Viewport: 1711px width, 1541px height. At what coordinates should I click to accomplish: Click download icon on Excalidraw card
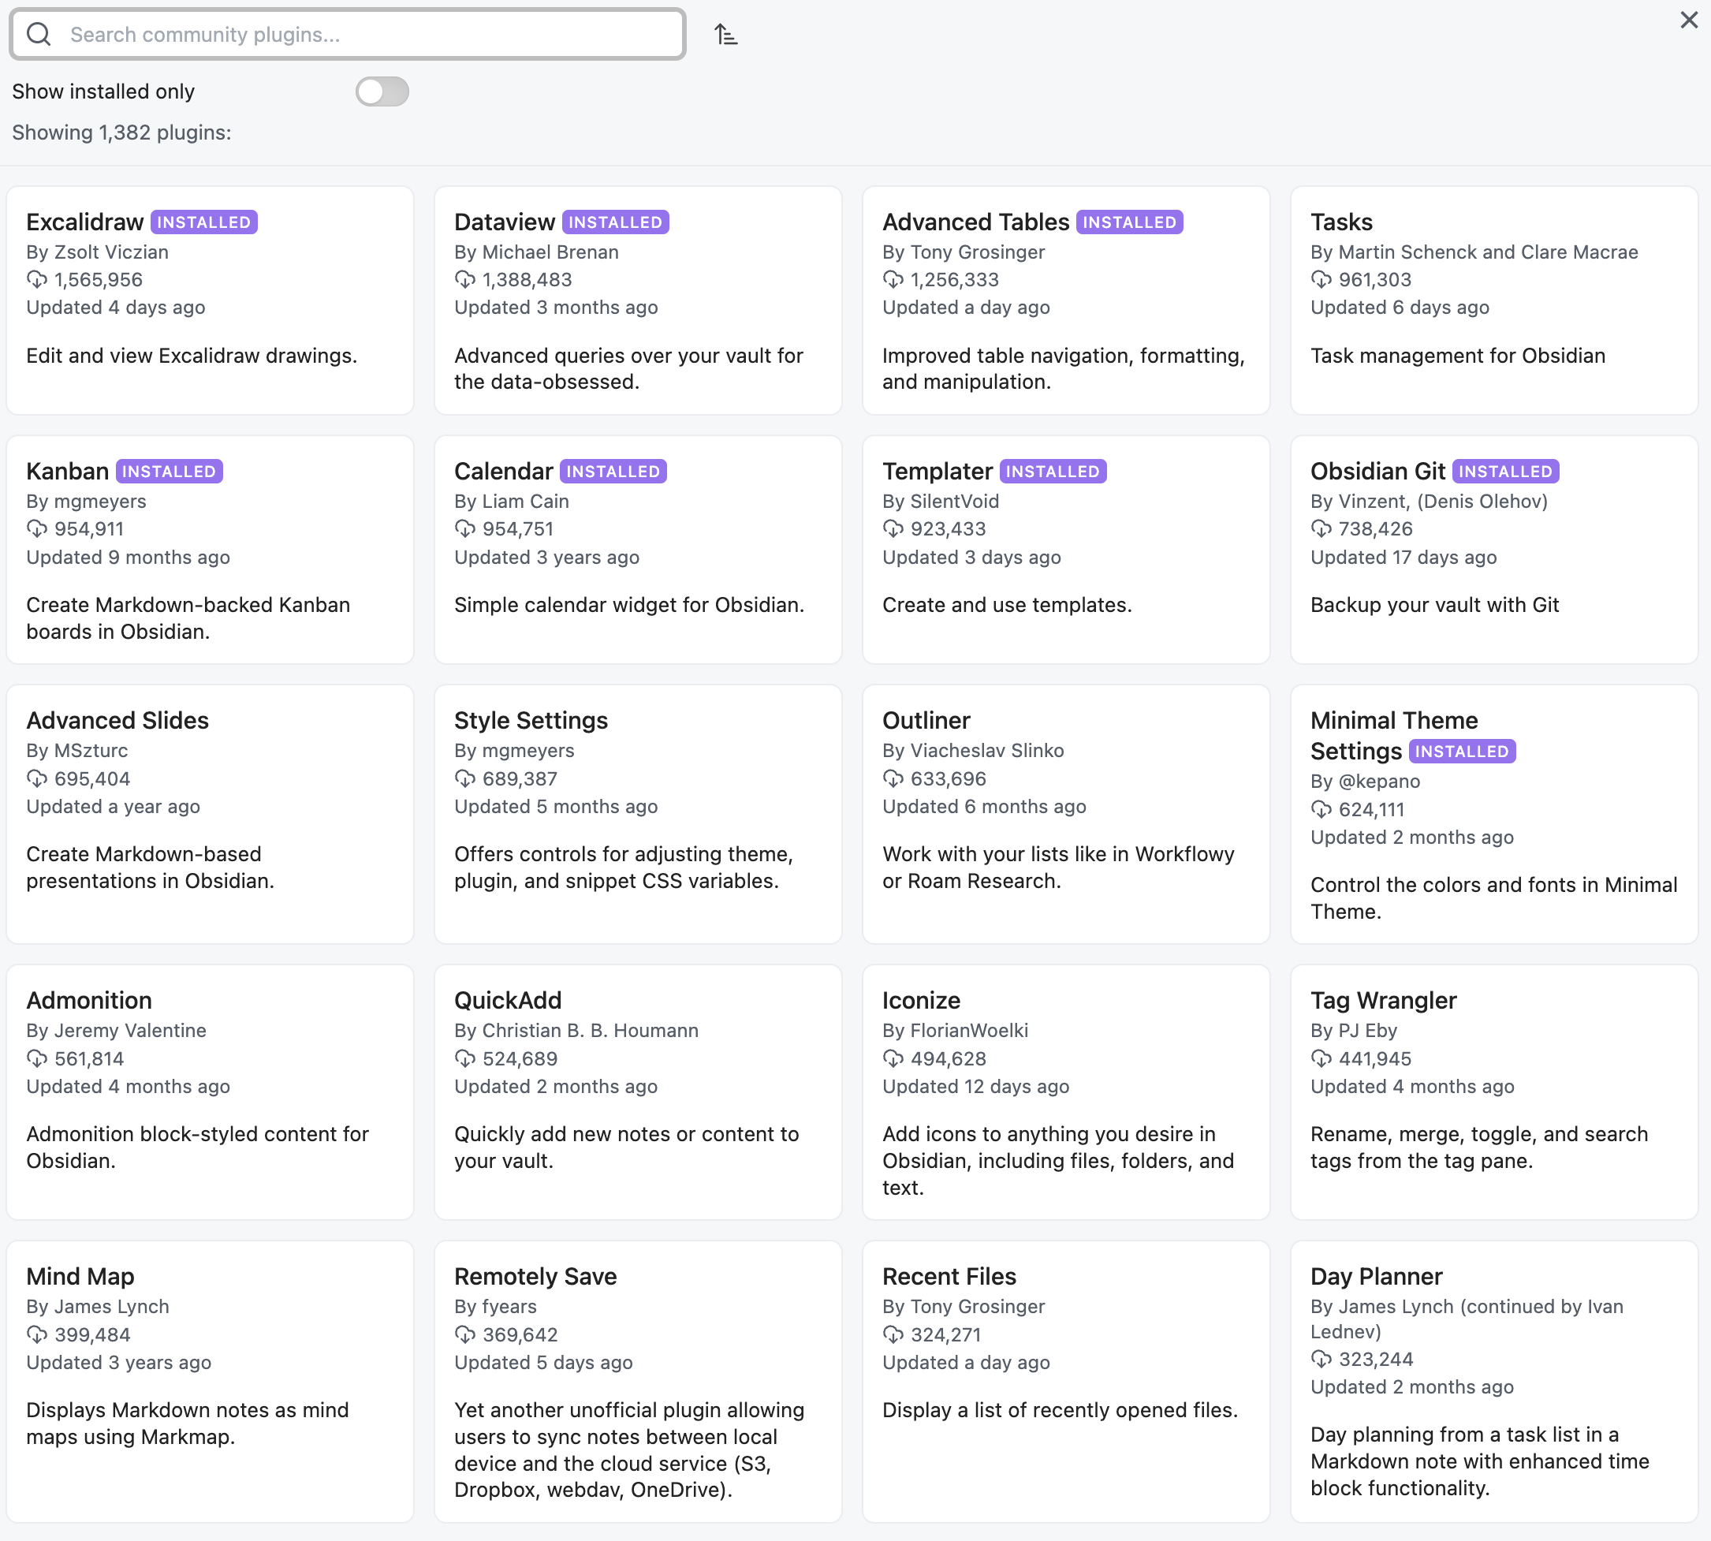coord(36,279)
